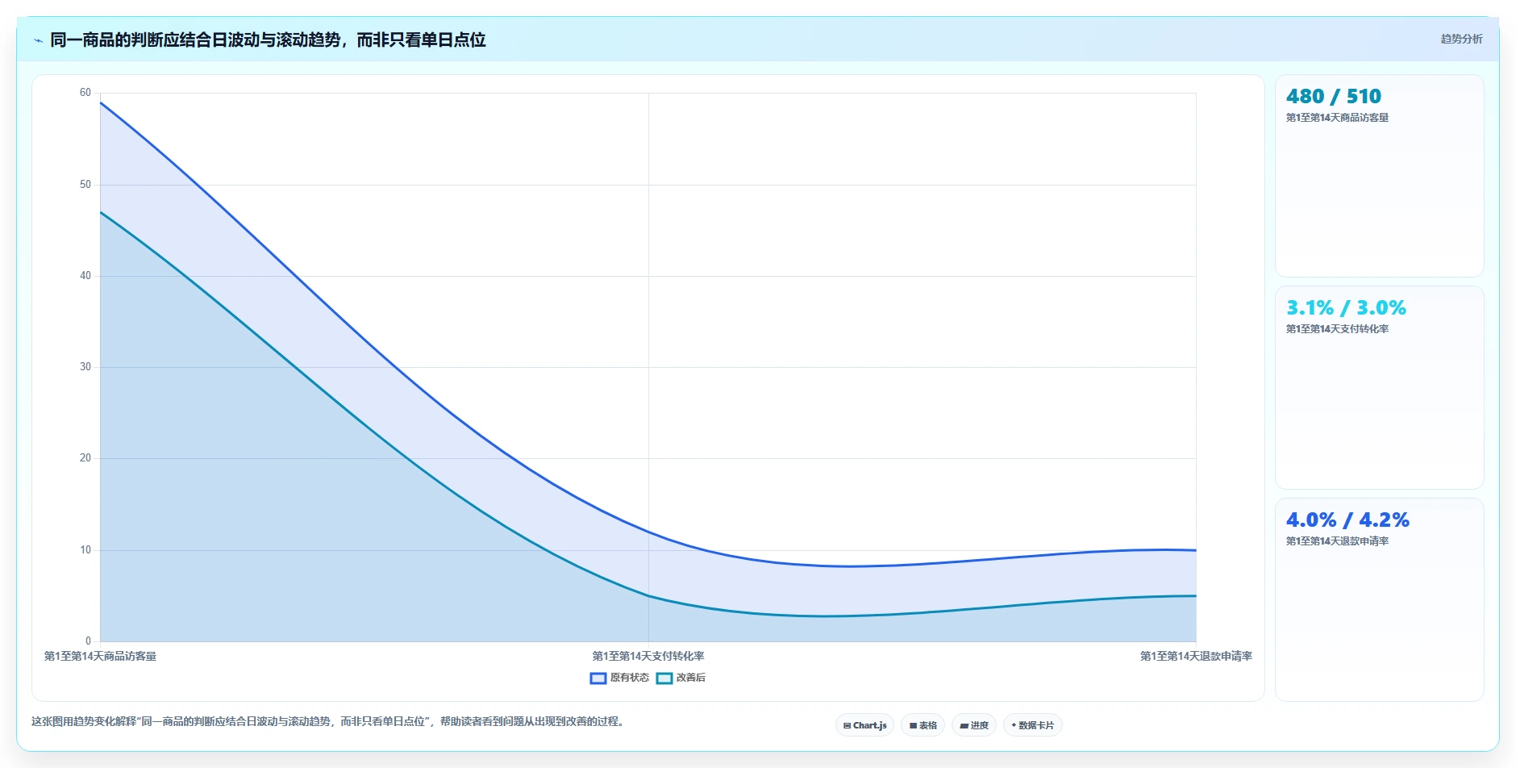Screen dimensions: 1516x768
Task: Click the chart title 同一商品的判断应结合日波动与滚动趋势
Action: (268, 40)
